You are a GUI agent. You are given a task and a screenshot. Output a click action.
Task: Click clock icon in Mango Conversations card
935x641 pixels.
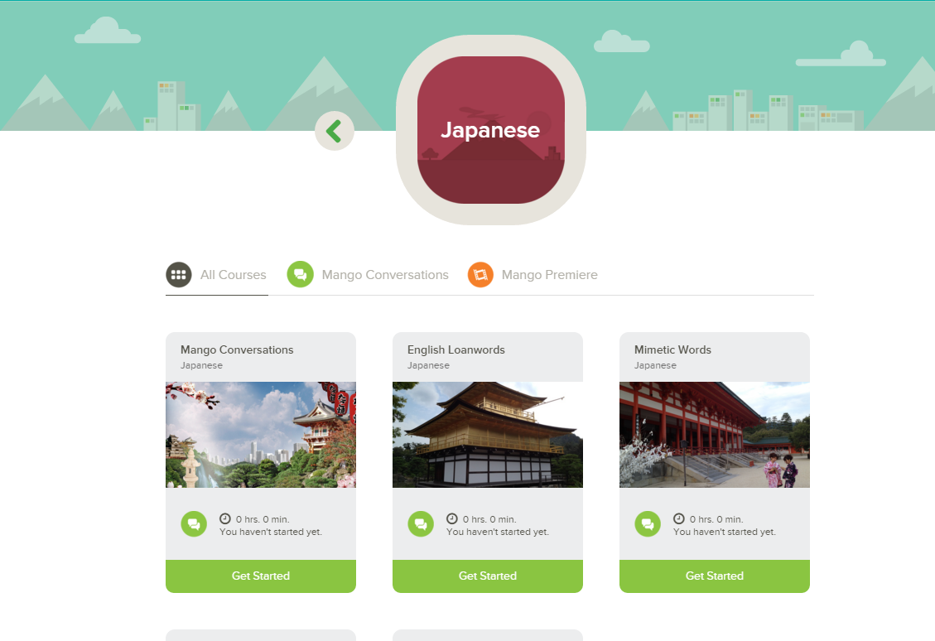pyautogui.click(x=225, y=518)
